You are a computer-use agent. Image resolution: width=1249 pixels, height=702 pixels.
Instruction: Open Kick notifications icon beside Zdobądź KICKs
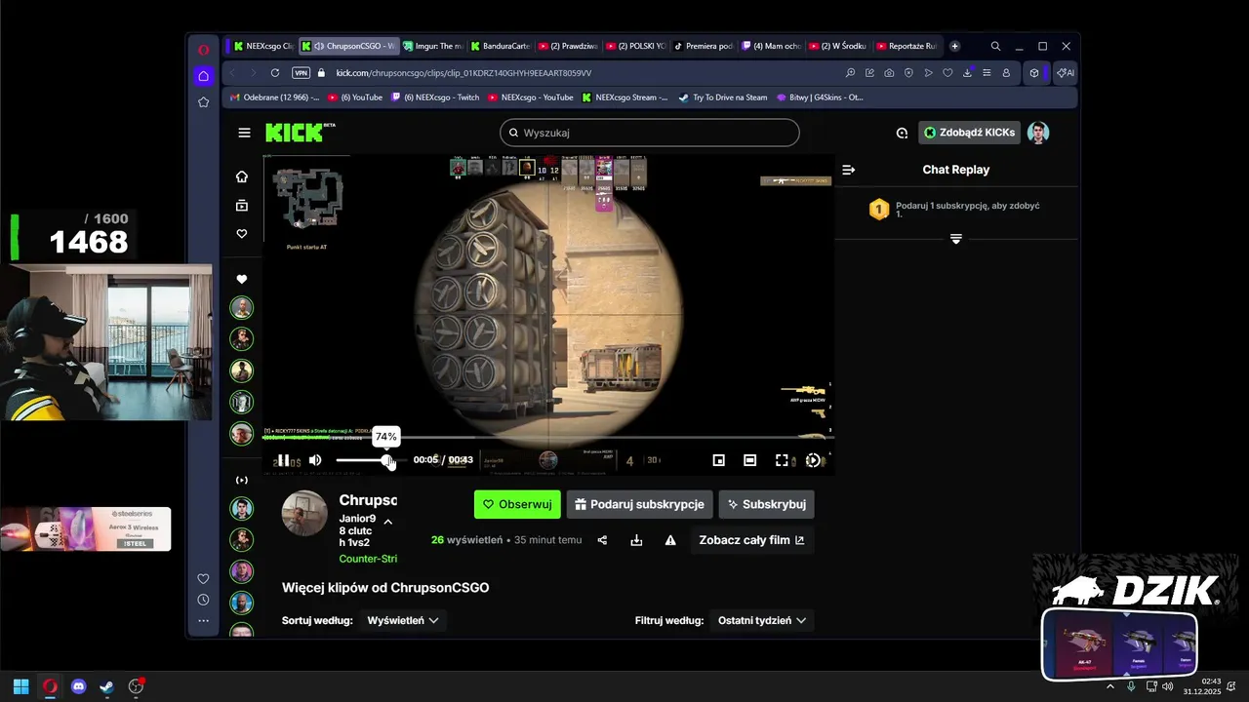tap(902, 133)
